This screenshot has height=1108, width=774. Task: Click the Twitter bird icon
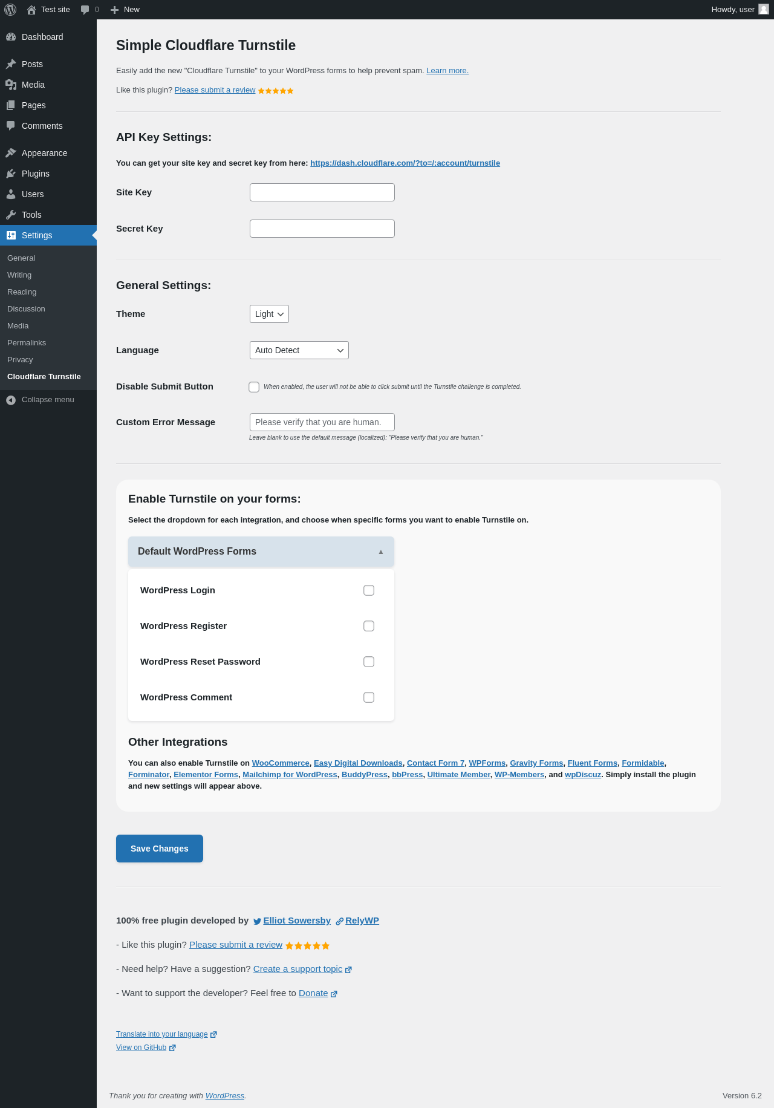pos(258,921)
